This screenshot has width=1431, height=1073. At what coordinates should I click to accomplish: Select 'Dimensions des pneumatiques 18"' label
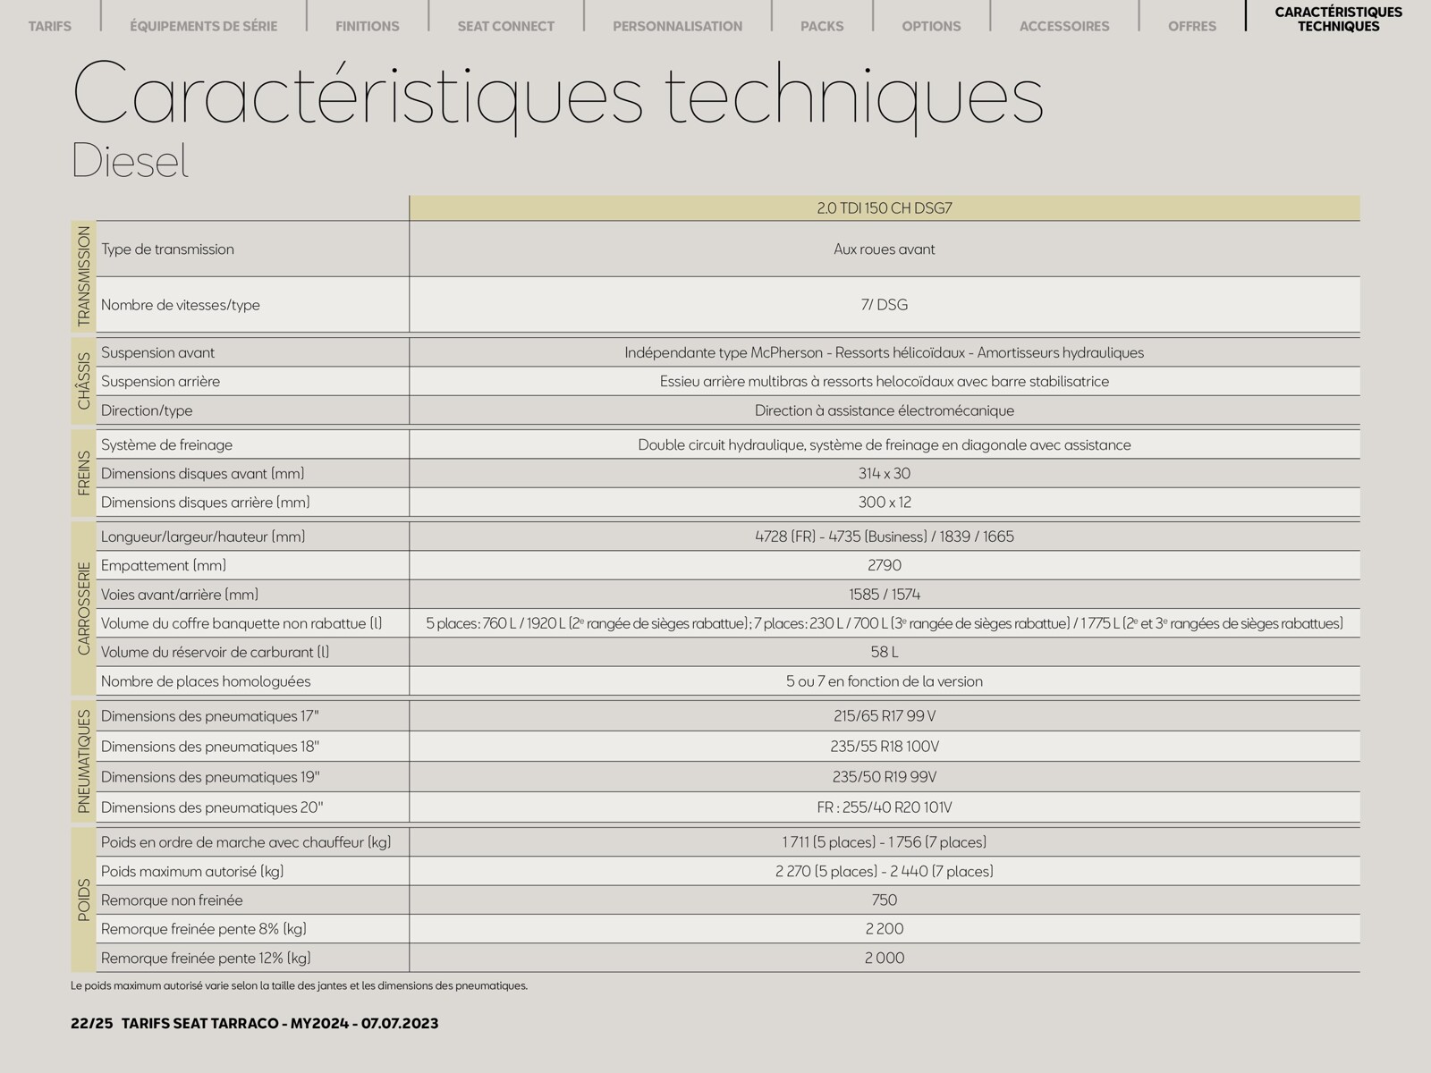coord(210,747)
